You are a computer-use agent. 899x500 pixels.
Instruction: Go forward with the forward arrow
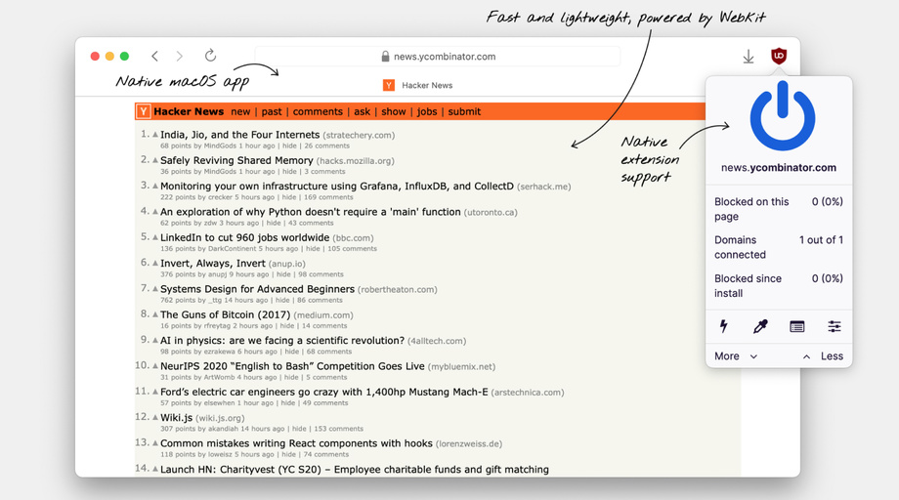pyautogui.click(x=180, y=56)
